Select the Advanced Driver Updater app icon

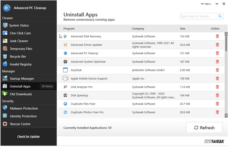(x=65, y=45)
